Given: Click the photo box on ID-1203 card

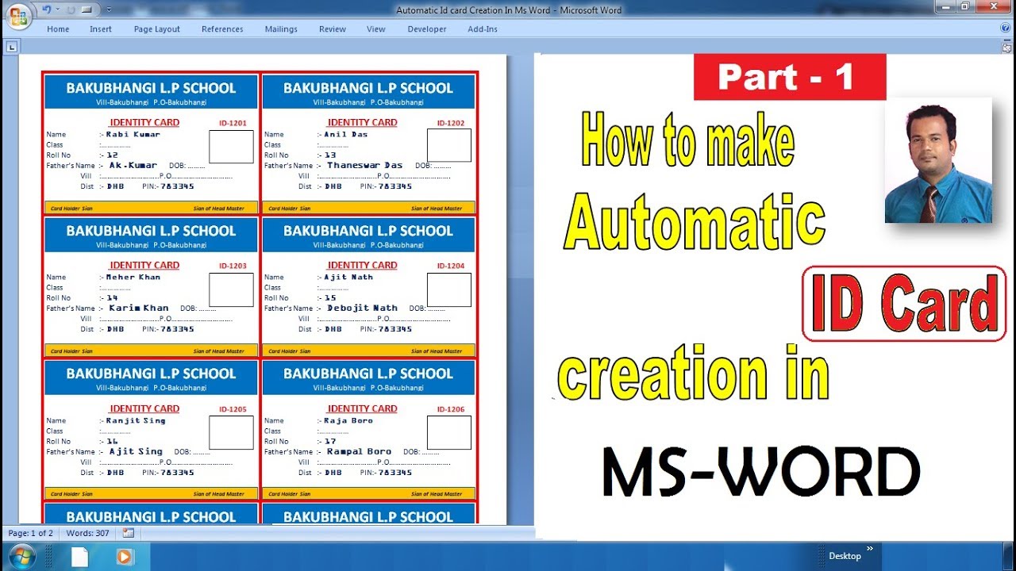Looking at the screenshot, I should click(231, 289).
